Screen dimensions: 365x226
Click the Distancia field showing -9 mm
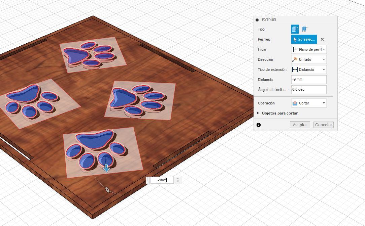(309, 80)
